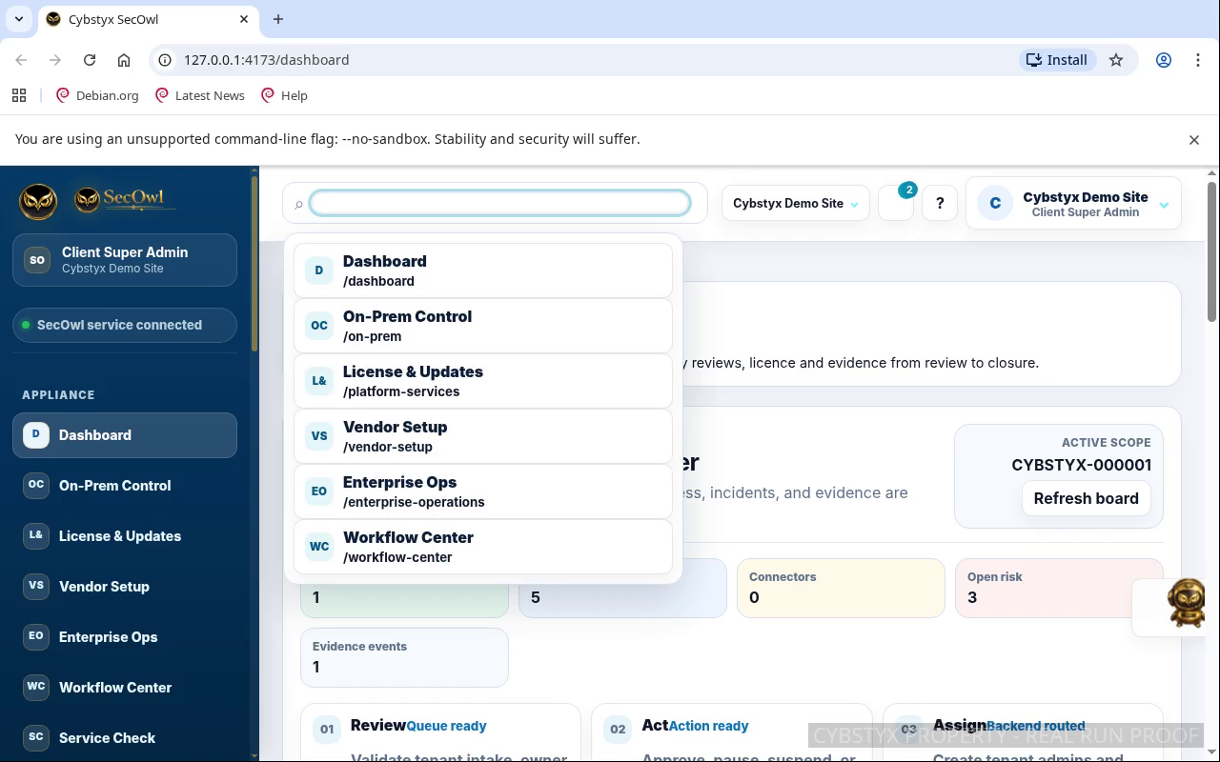Click the VS badge beside Vendor Setup in sidebar
This screenshot has height=762, width=1220.
click(x=36, y=586)
